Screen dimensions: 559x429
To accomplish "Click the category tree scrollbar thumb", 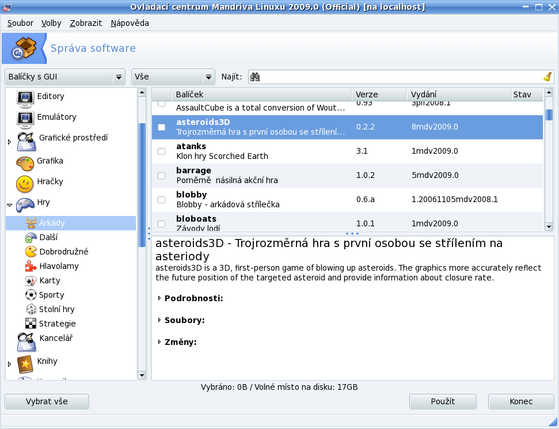I will [142, 185].
